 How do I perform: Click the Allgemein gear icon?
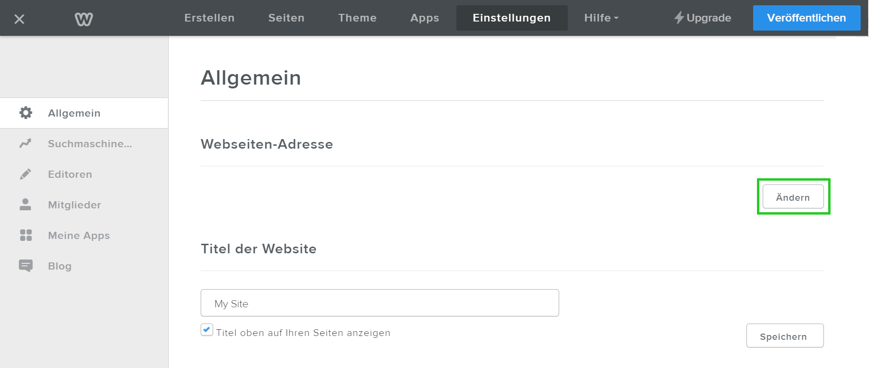tap(26, 113)
